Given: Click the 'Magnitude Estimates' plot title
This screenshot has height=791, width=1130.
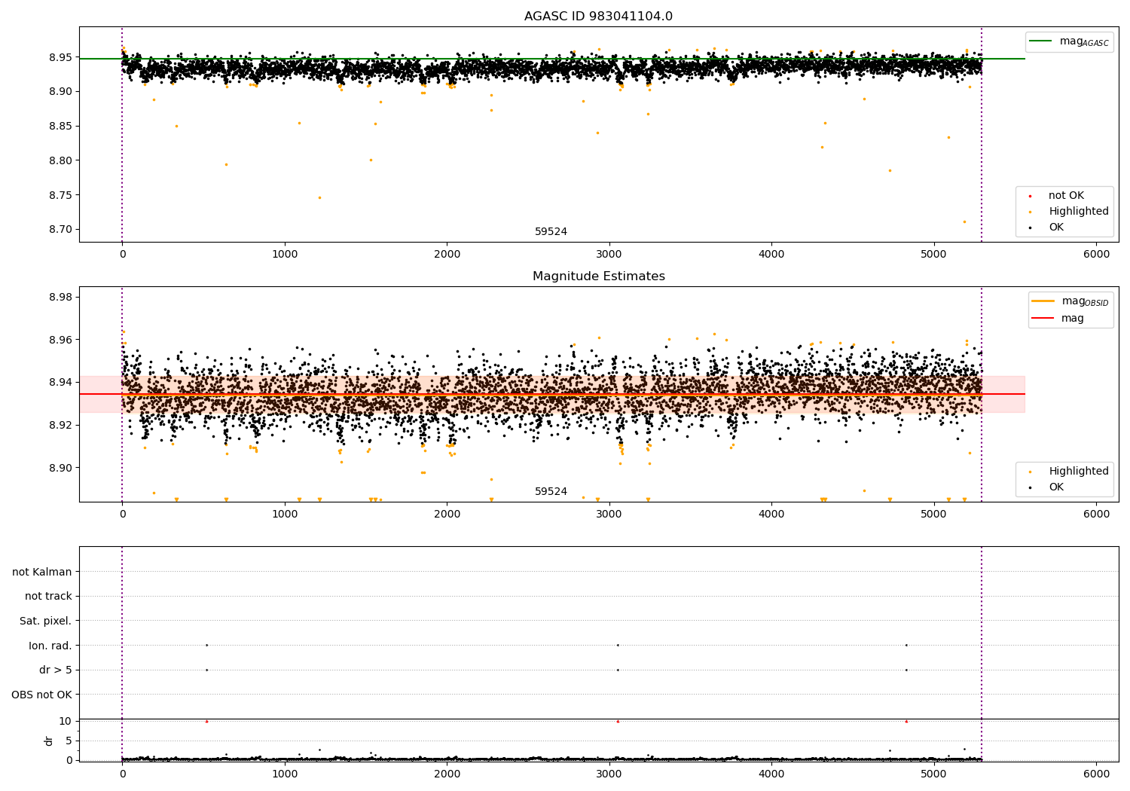Looking at the screenshot, I should [599, 276].
